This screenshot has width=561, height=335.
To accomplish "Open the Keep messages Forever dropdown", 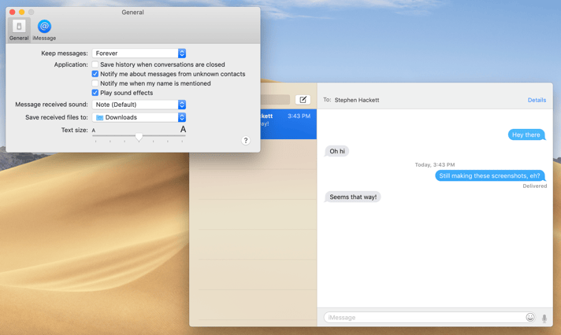I will tap(139, 53).
